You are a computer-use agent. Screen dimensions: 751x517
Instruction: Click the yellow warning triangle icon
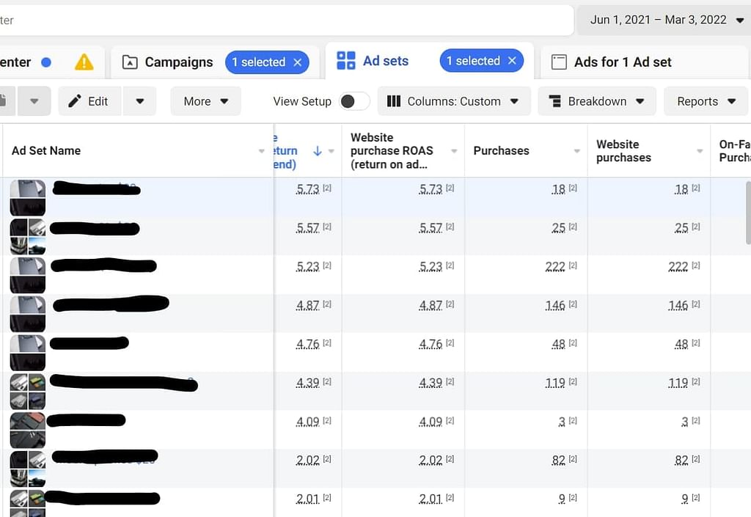click(84, 62)
